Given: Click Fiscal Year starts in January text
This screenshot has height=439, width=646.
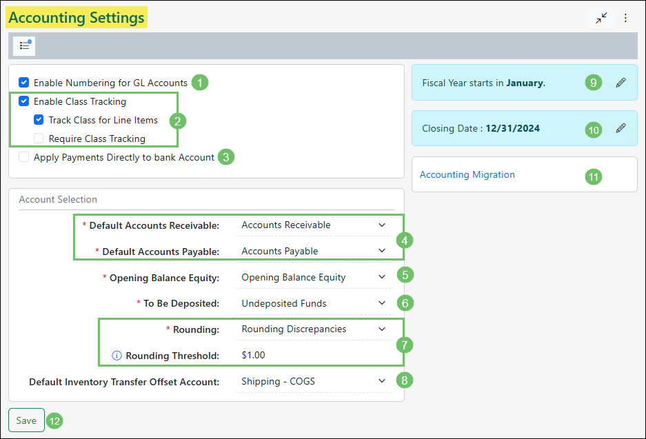Looking at the screenshot, I should pyautogui.click(x=484, y=83).
